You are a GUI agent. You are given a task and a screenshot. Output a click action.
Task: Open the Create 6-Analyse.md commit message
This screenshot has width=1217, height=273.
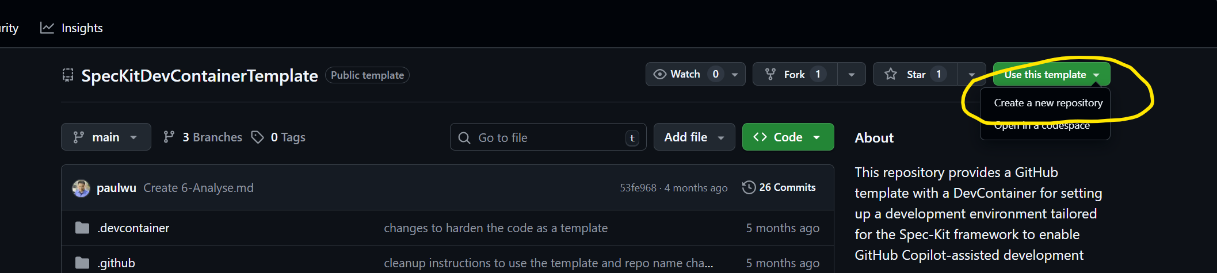pyautogui.click(x=199, y=188)
